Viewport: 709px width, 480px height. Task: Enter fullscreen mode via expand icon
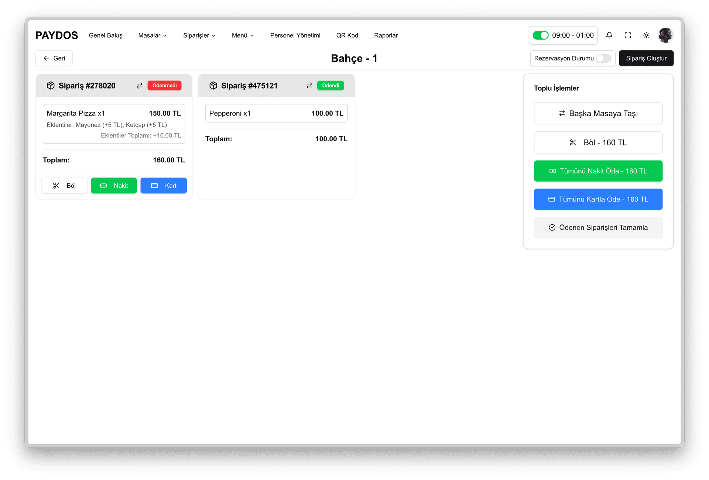pyautogui.click(x=628, y=35)
